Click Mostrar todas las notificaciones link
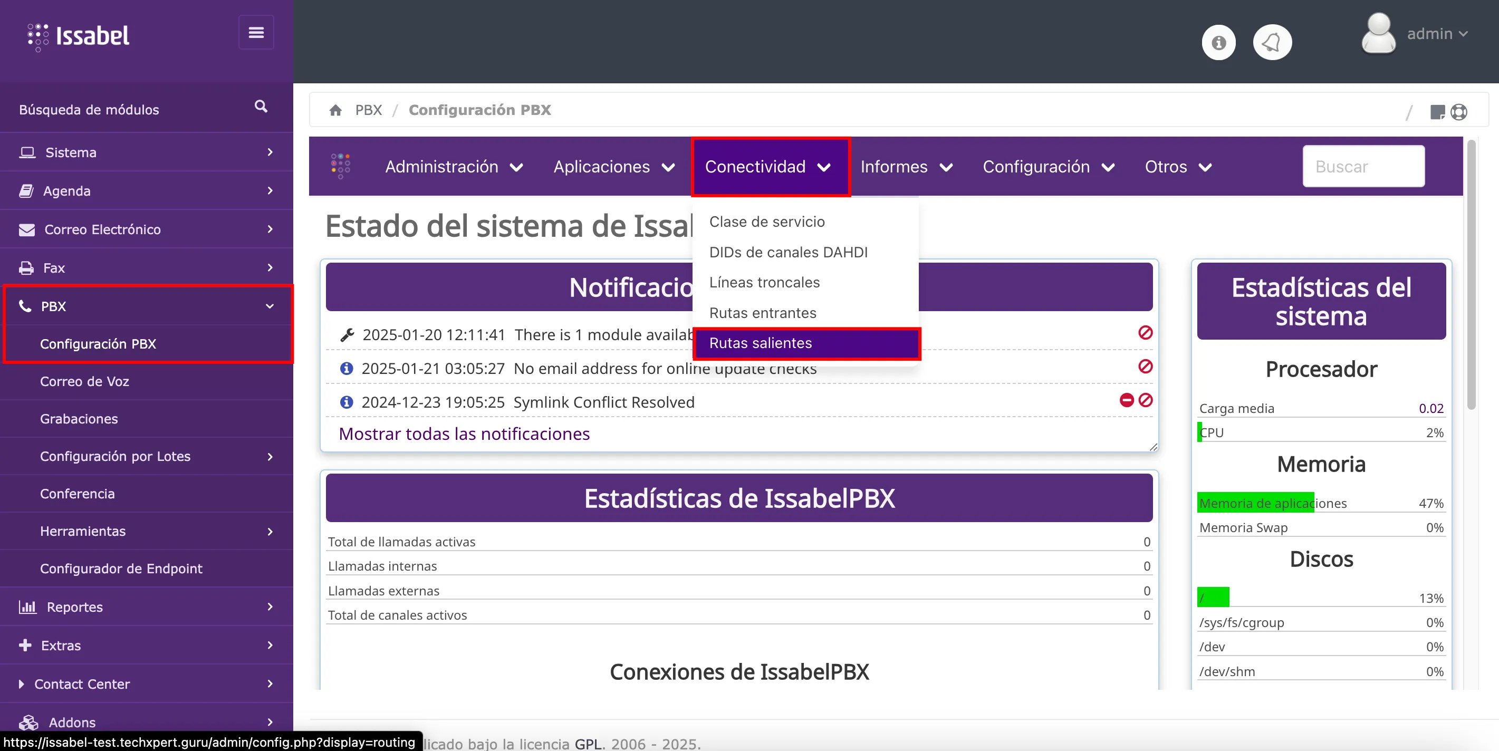The height and width of the screenshot is (751, 1499). point(464,434)
